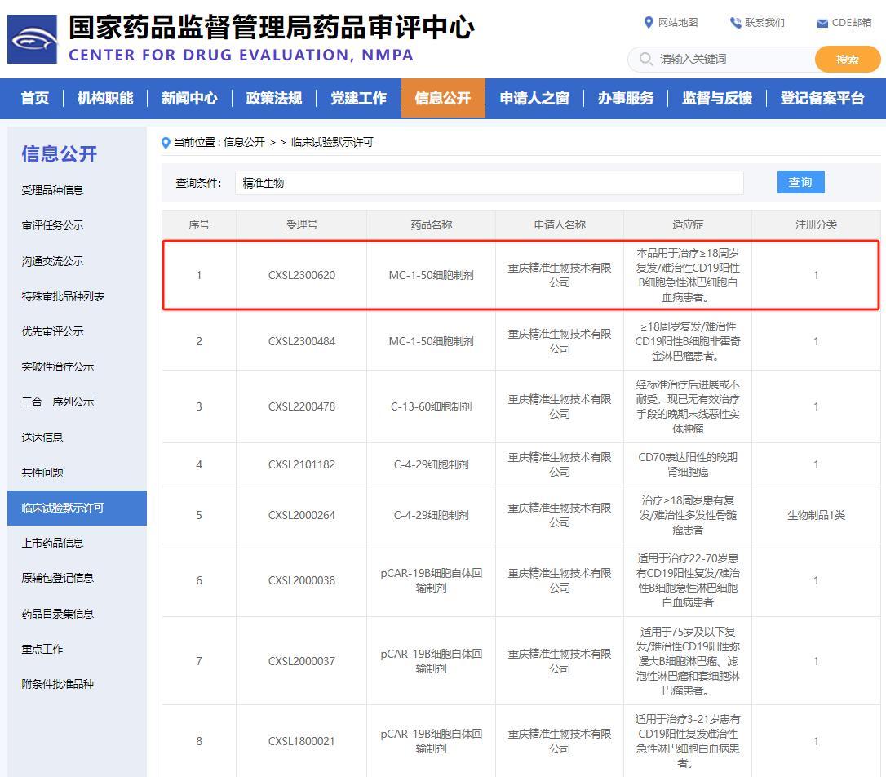Focus the 请输入关键词 search field
This screenshot has height=777, width=886.
point(730,59)
